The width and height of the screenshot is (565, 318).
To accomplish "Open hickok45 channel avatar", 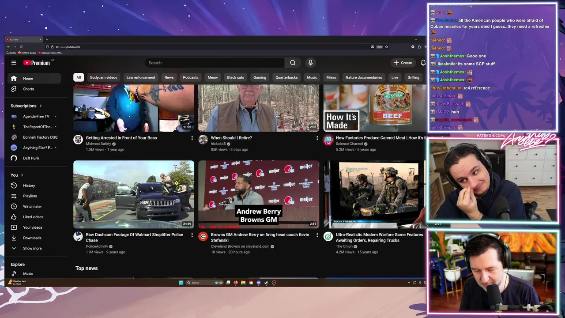I will click(203, 140).
